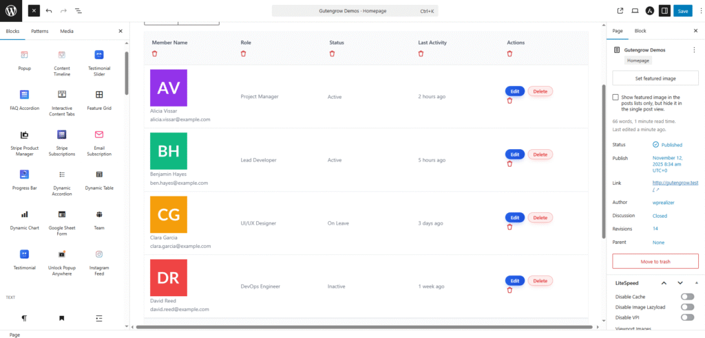Viewport: 705px width, 338px height.
Task: Toggle Disable VPI switch
Action: tap(688, 317)
